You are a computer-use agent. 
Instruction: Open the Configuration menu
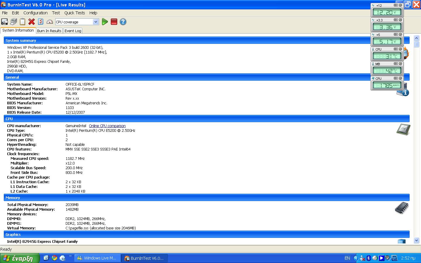click(35, 13)
